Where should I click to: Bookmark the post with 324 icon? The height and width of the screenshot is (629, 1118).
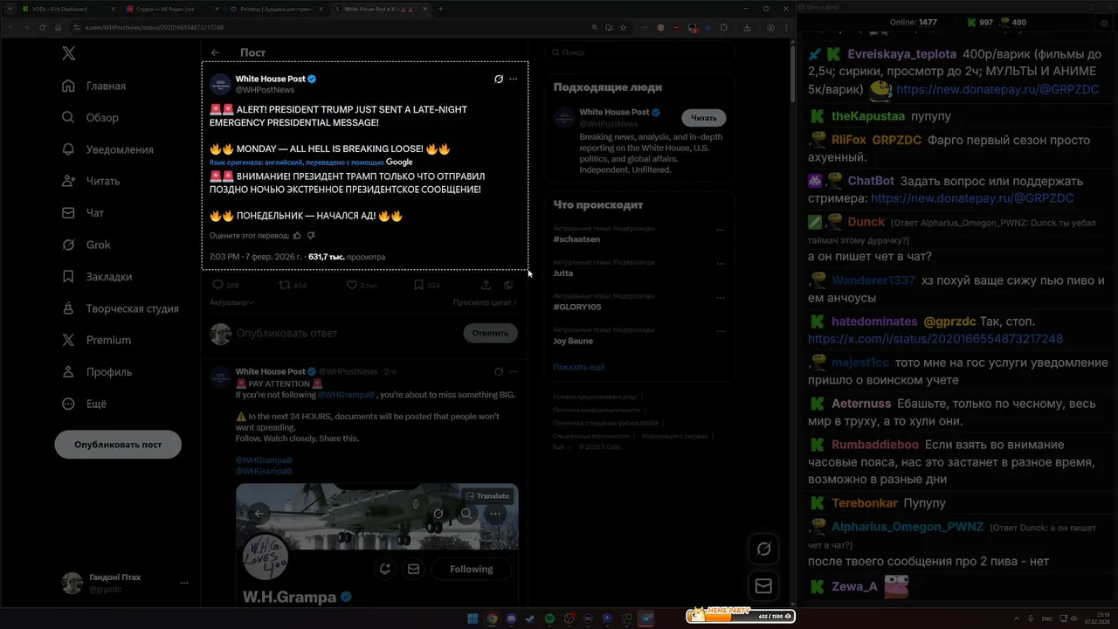418,285
